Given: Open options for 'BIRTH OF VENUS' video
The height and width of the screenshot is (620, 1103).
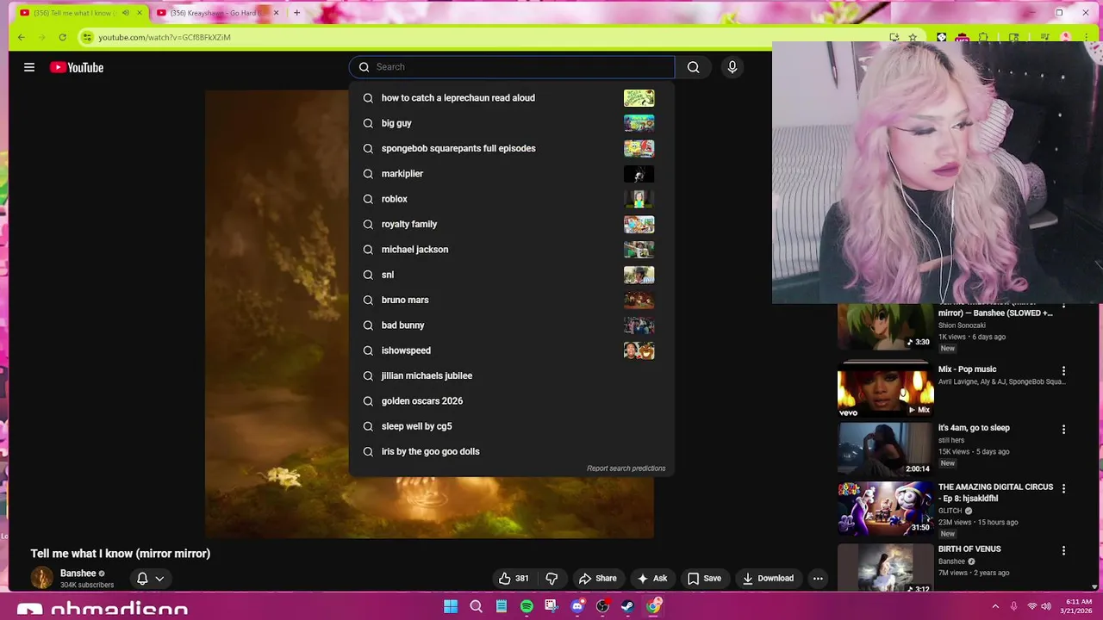Looking at the screenshot, I should click(1063, 550).
